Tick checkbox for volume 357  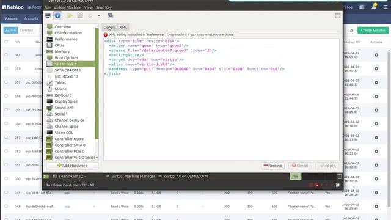coord(6,82)
